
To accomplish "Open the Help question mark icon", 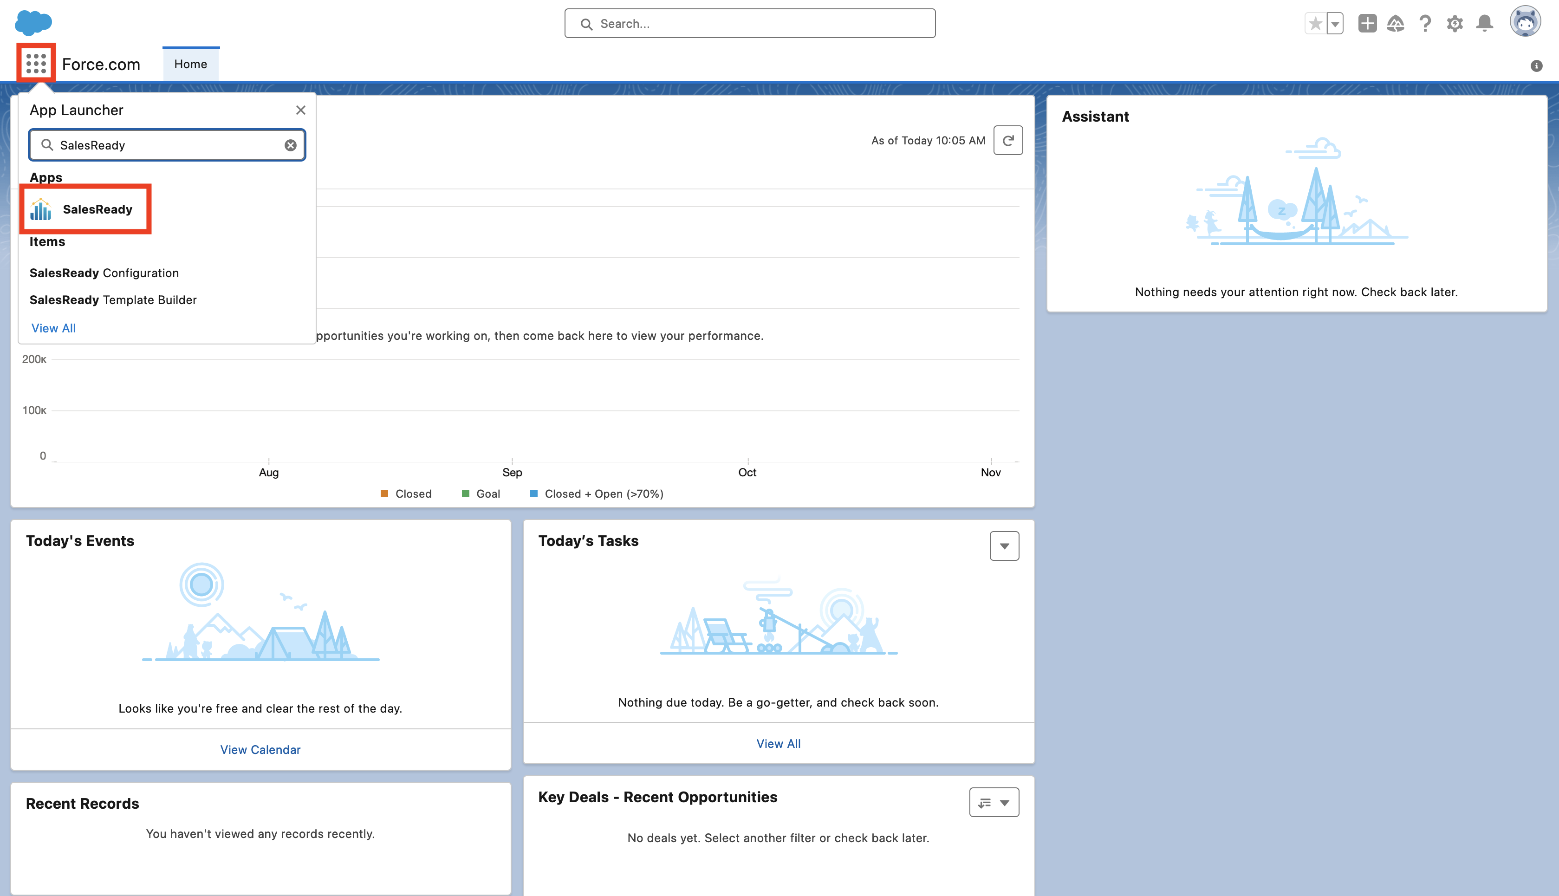I will click(1425, 23).
